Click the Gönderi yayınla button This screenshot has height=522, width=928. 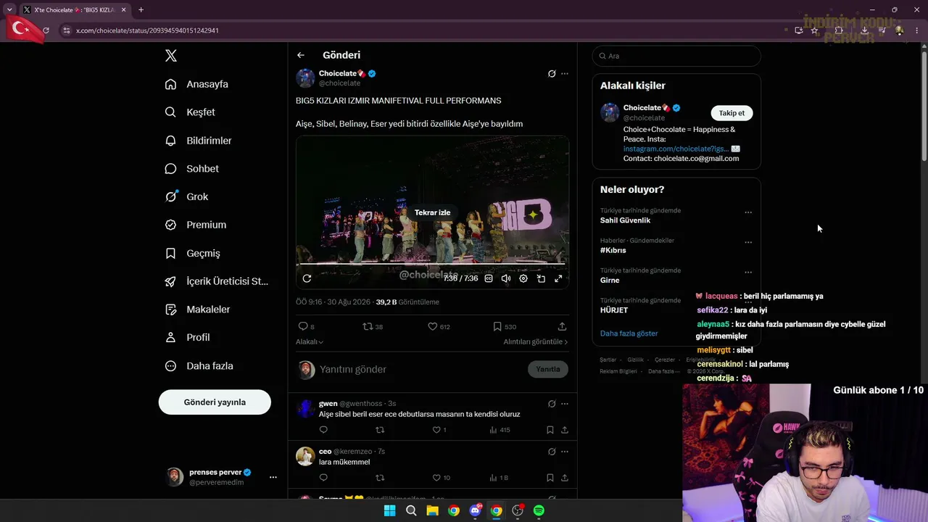click(215, 402)
